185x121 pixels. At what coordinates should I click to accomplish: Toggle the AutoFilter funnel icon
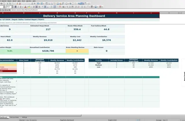(x=54, y=4)
